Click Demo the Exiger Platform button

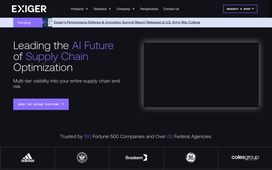point(41,104)
